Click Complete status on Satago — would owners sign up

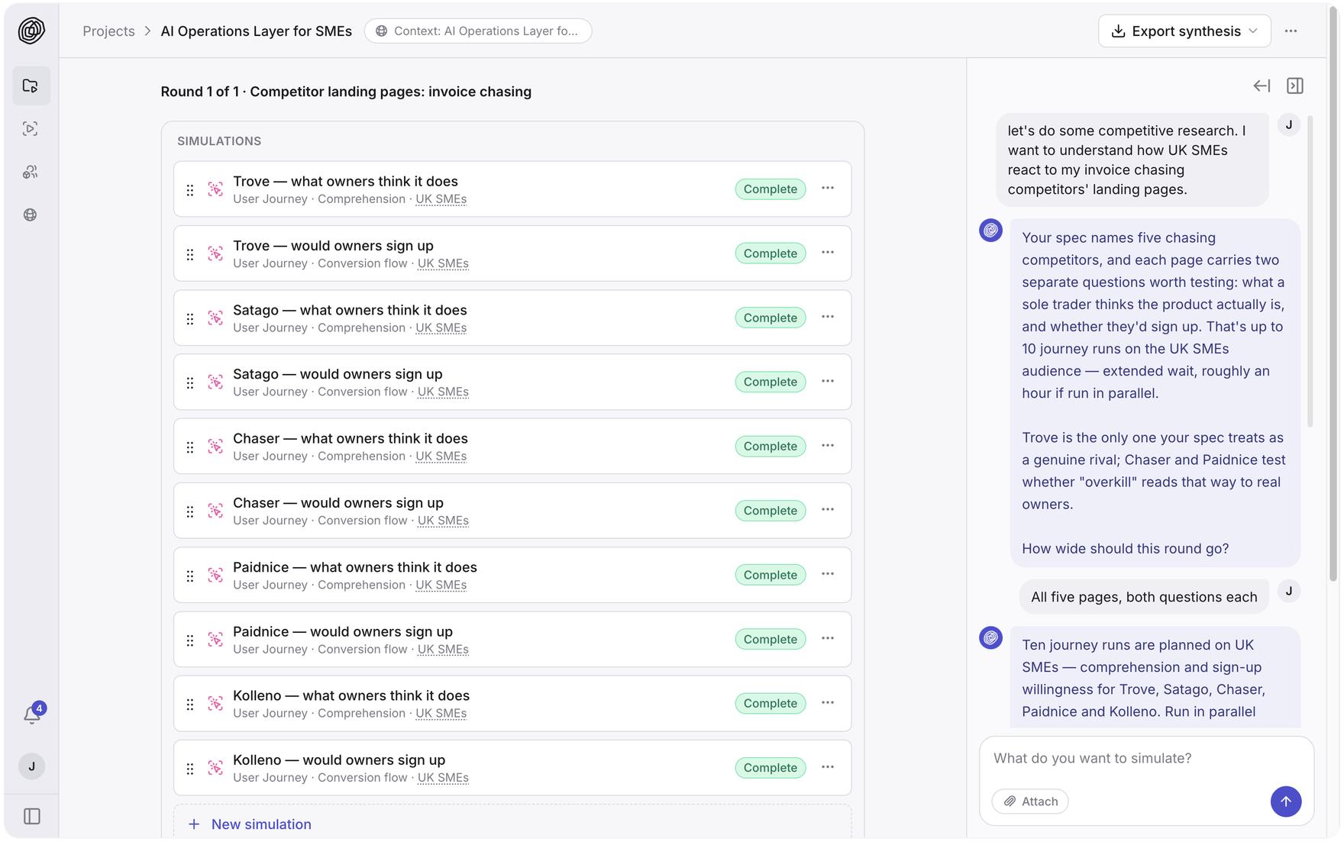tap(770, 382)
